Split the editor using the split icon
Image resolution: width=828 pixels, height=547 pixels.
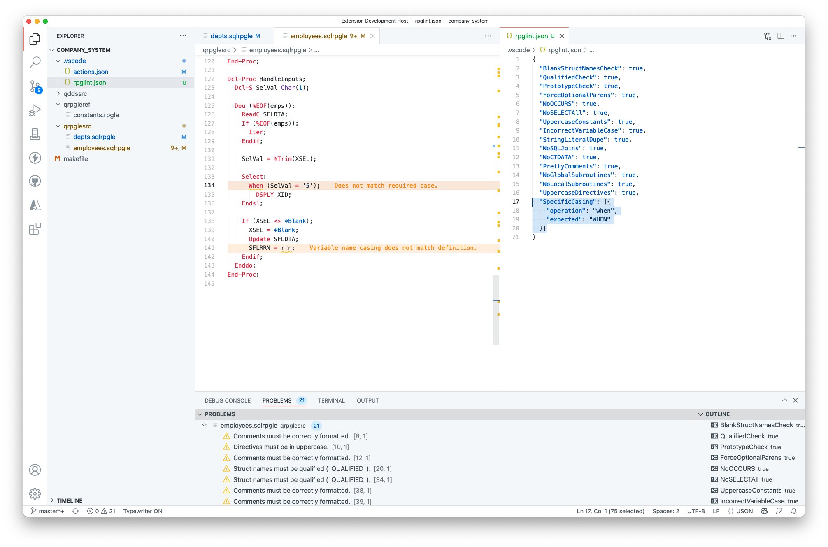781,36
